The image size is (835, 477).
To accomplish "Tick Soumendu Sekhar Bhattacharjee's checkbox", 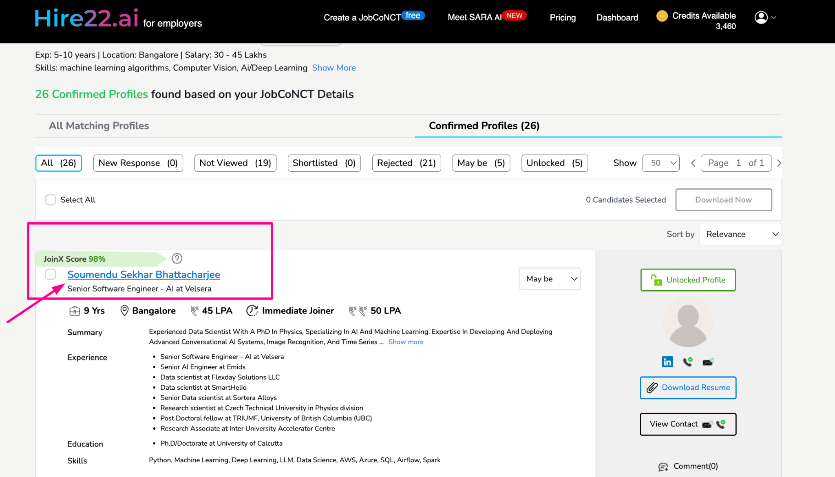I will 51,274.
